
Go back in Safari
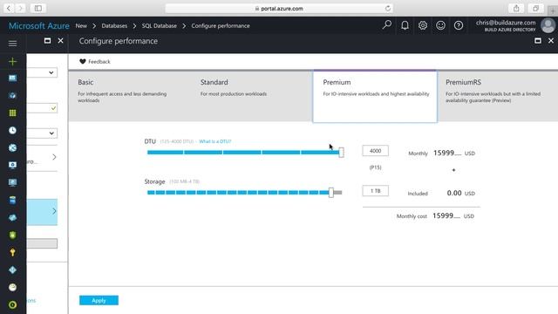pos(9,8)
